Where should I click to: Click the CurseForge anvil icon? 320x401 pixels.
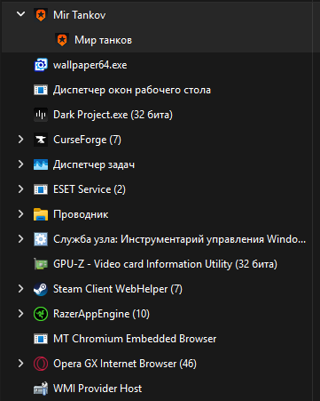[41, 140]
